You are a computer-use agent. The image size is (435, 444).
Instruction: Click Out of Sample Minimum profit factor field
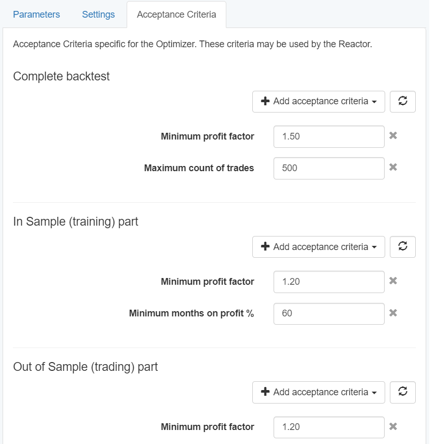coord(329,427)
